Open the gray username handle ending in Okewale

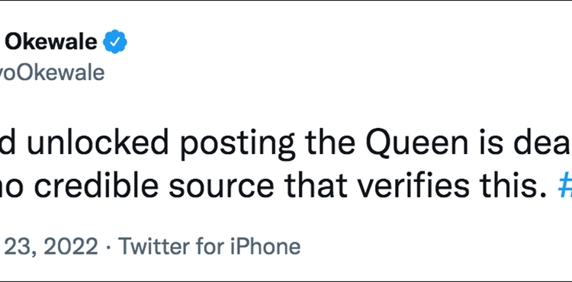coord(52,72)
